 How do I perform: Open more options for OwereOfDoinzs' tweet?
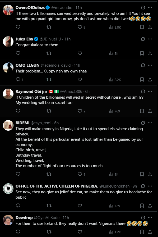tap(150, 8)
